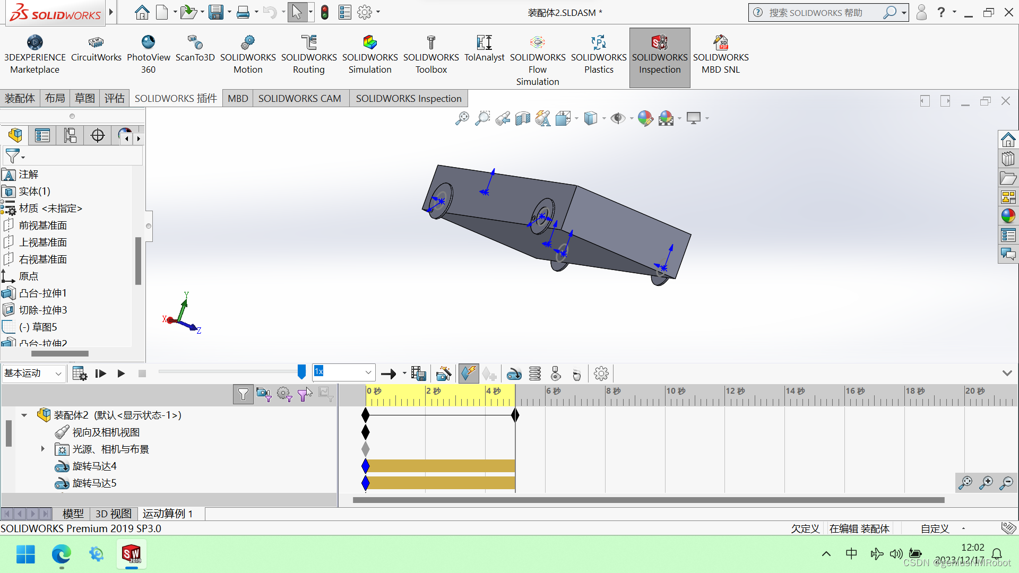The height and width of the screenshot is (573, 1019).
Task: Open Playback Mode arrow dropdown
Action: pyautogui.click(x=404, y=374)
